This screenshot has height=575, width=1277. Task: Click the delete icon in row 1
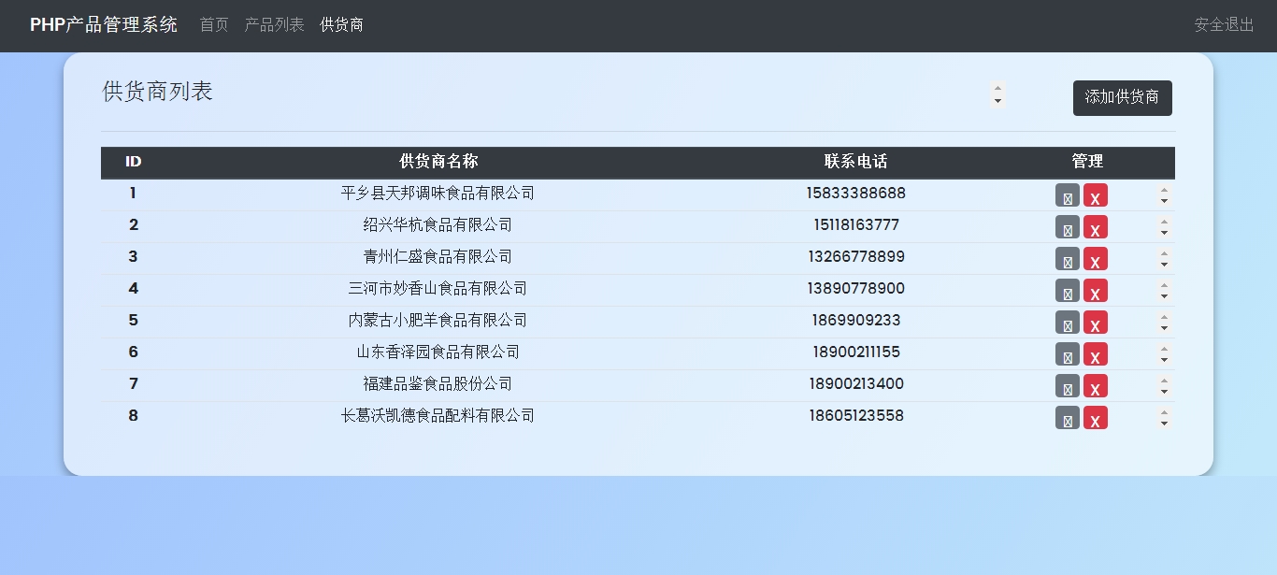click(x=1095, y=195)
